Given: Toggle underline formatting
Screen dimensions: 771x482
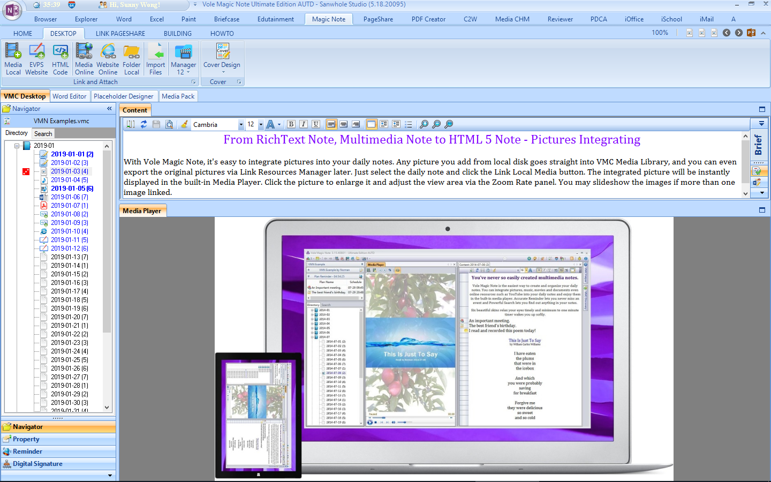Looking at the screenshot, I should [316, 124].
